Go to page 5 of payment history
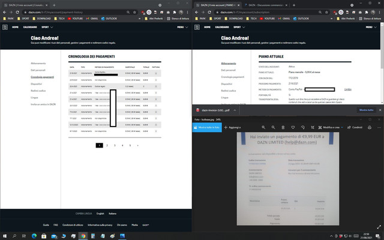 pos(130,145)
